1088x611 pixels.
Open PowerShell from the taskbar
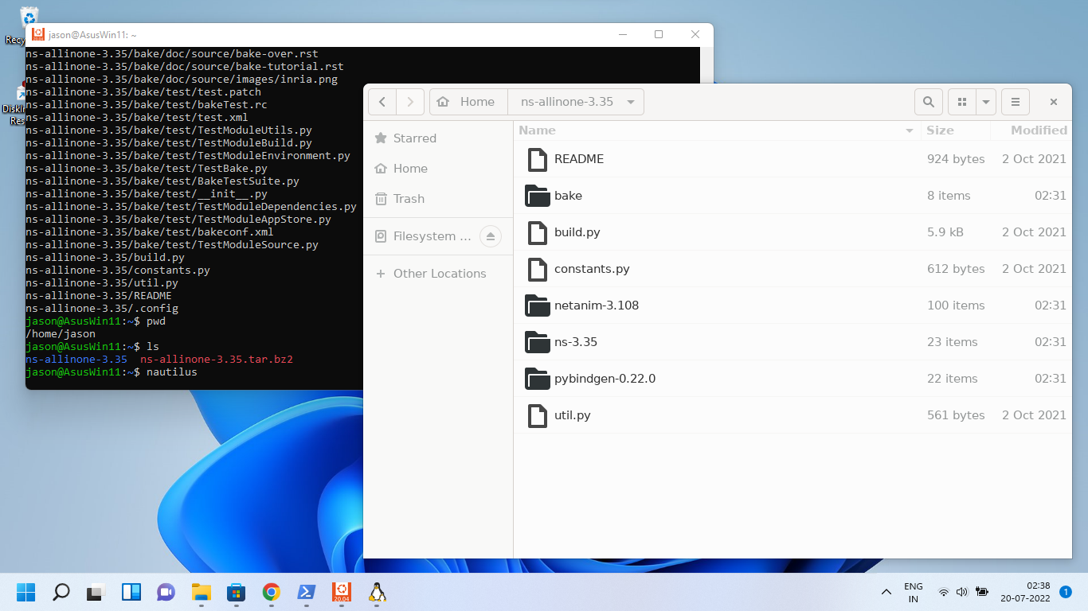point(307,592)
